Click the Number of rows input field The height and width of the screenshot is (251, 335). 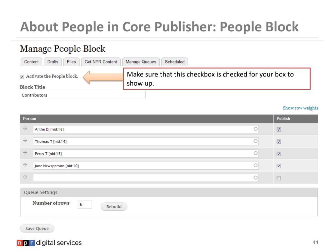tap(85, 204)
